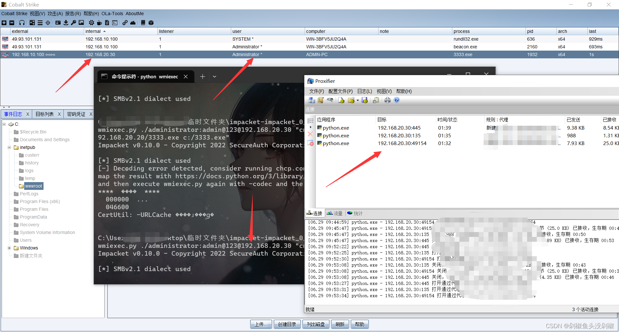
Task: Open the help book icon in Cobalt Strike
Action: (x=143, y=23)
